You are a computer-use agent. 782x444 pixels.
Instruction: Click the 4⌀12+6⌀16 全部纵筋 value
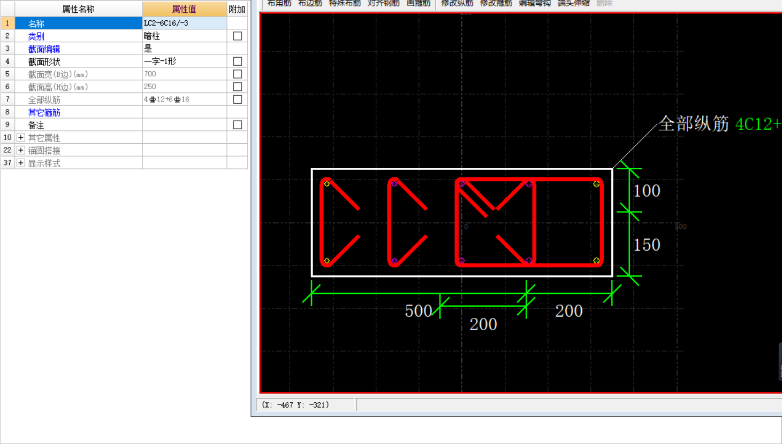pos(185,99)
